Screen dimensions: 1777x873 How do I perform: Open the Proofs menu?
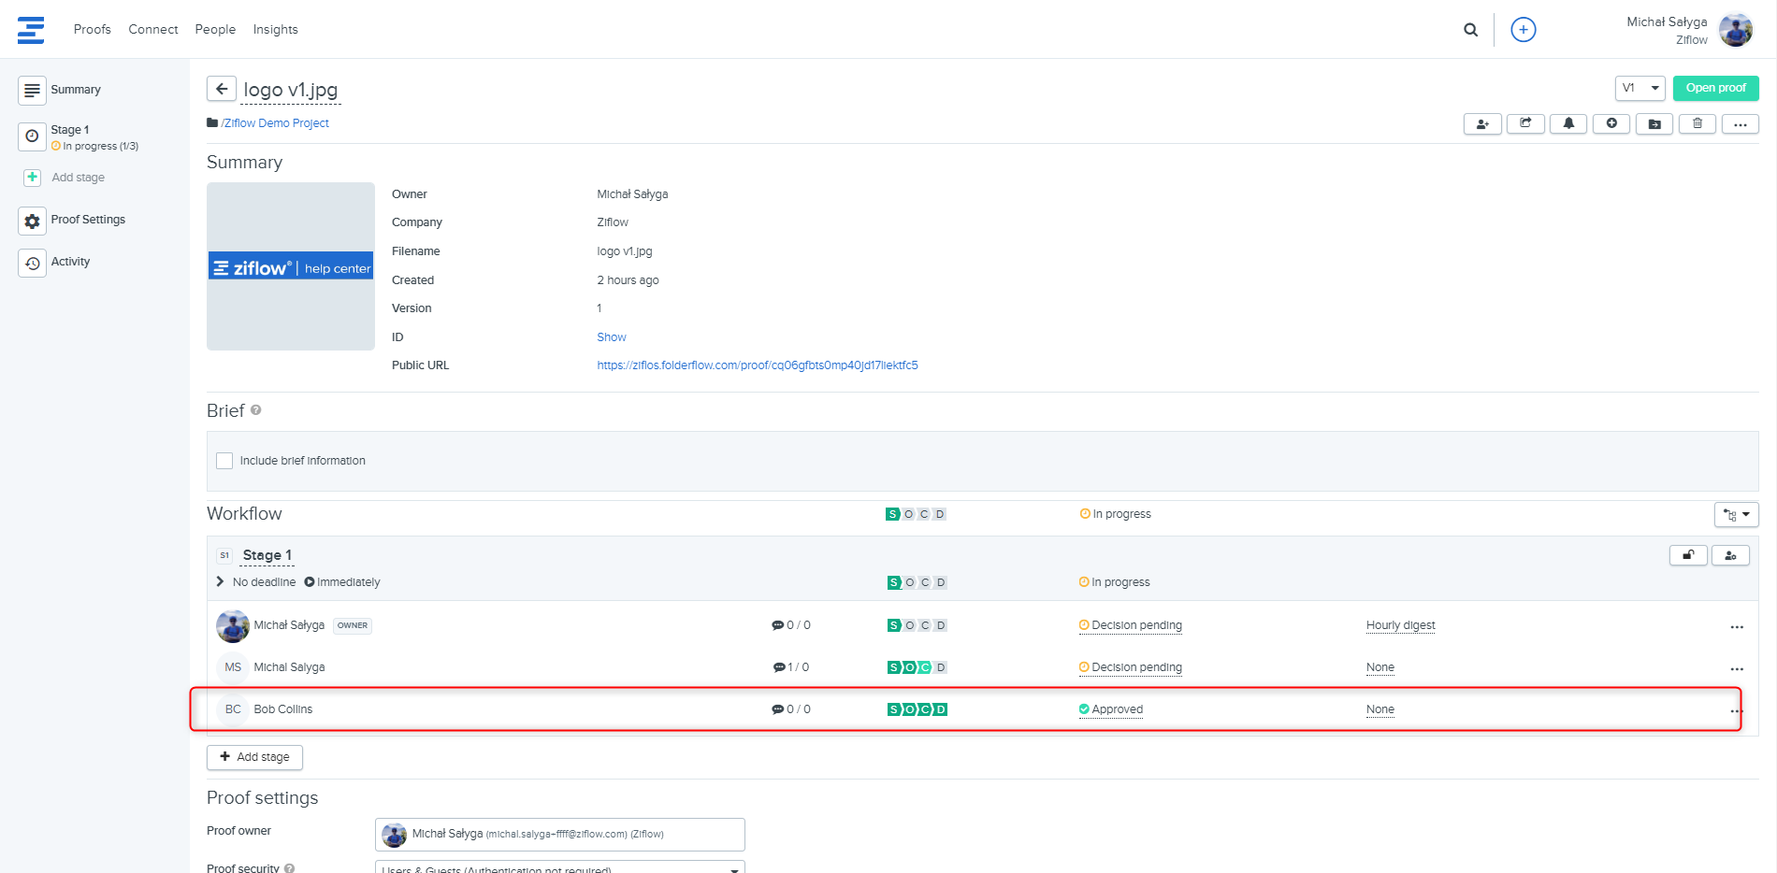click(93, 30)
